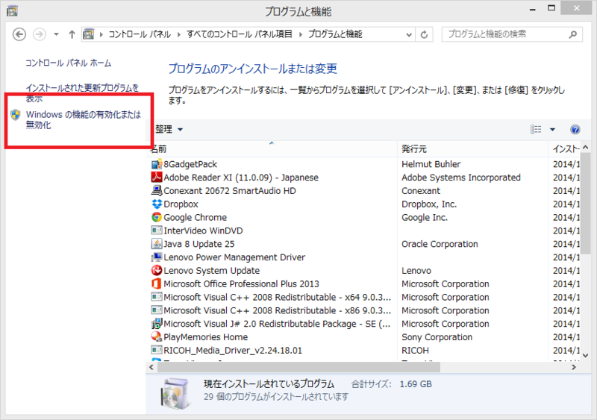Click the Visual J# 2.0 Redistributable icon

pos(157,324)
